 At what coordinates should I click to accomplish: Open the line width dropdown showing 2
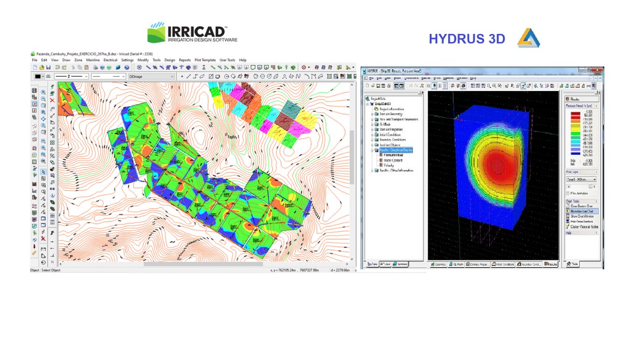point(71,77)
